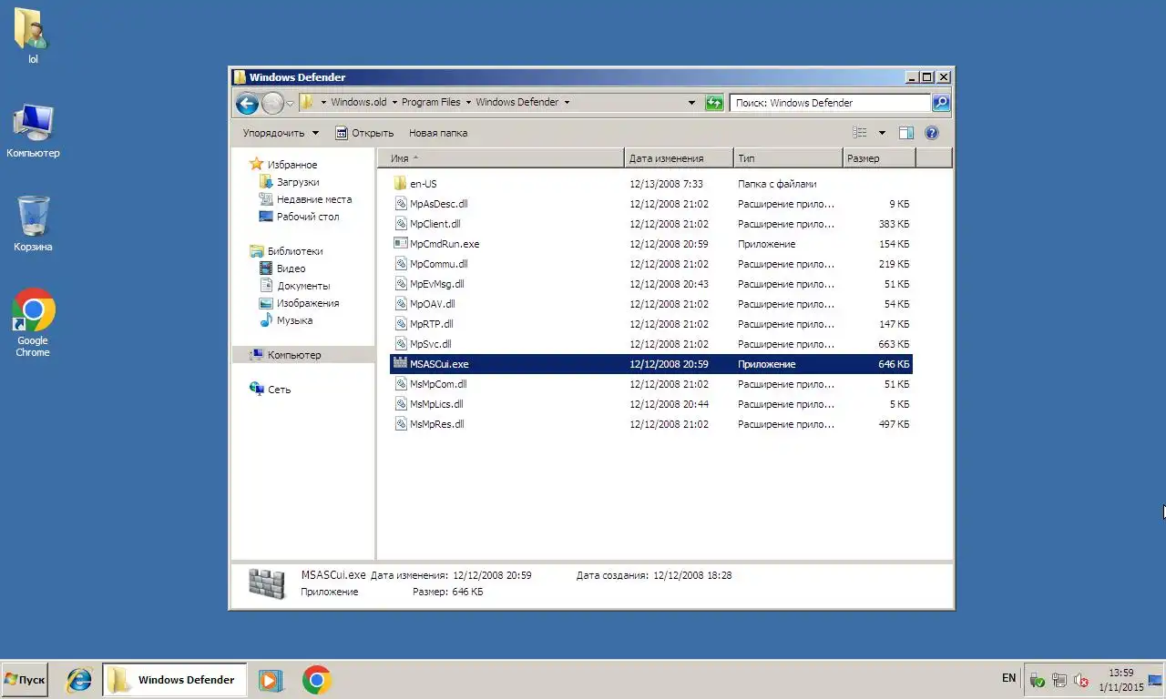Expand the Windows.old breadcrumb arrow
This screenshot has width=1166, height=699.
[x=394, y=102]
